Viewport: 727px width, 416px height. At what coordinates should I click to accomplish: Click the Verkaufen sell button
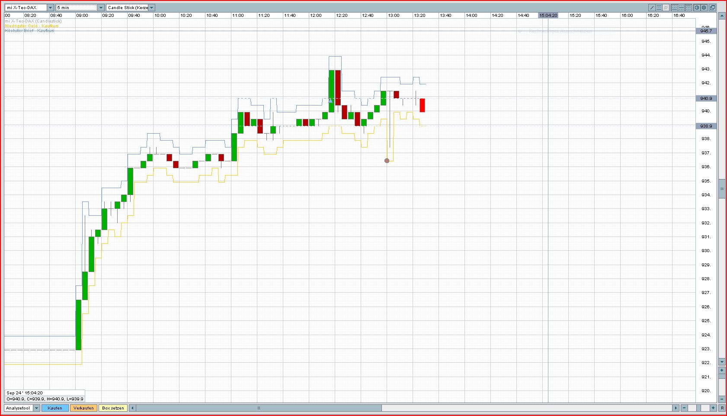(84, 408)
